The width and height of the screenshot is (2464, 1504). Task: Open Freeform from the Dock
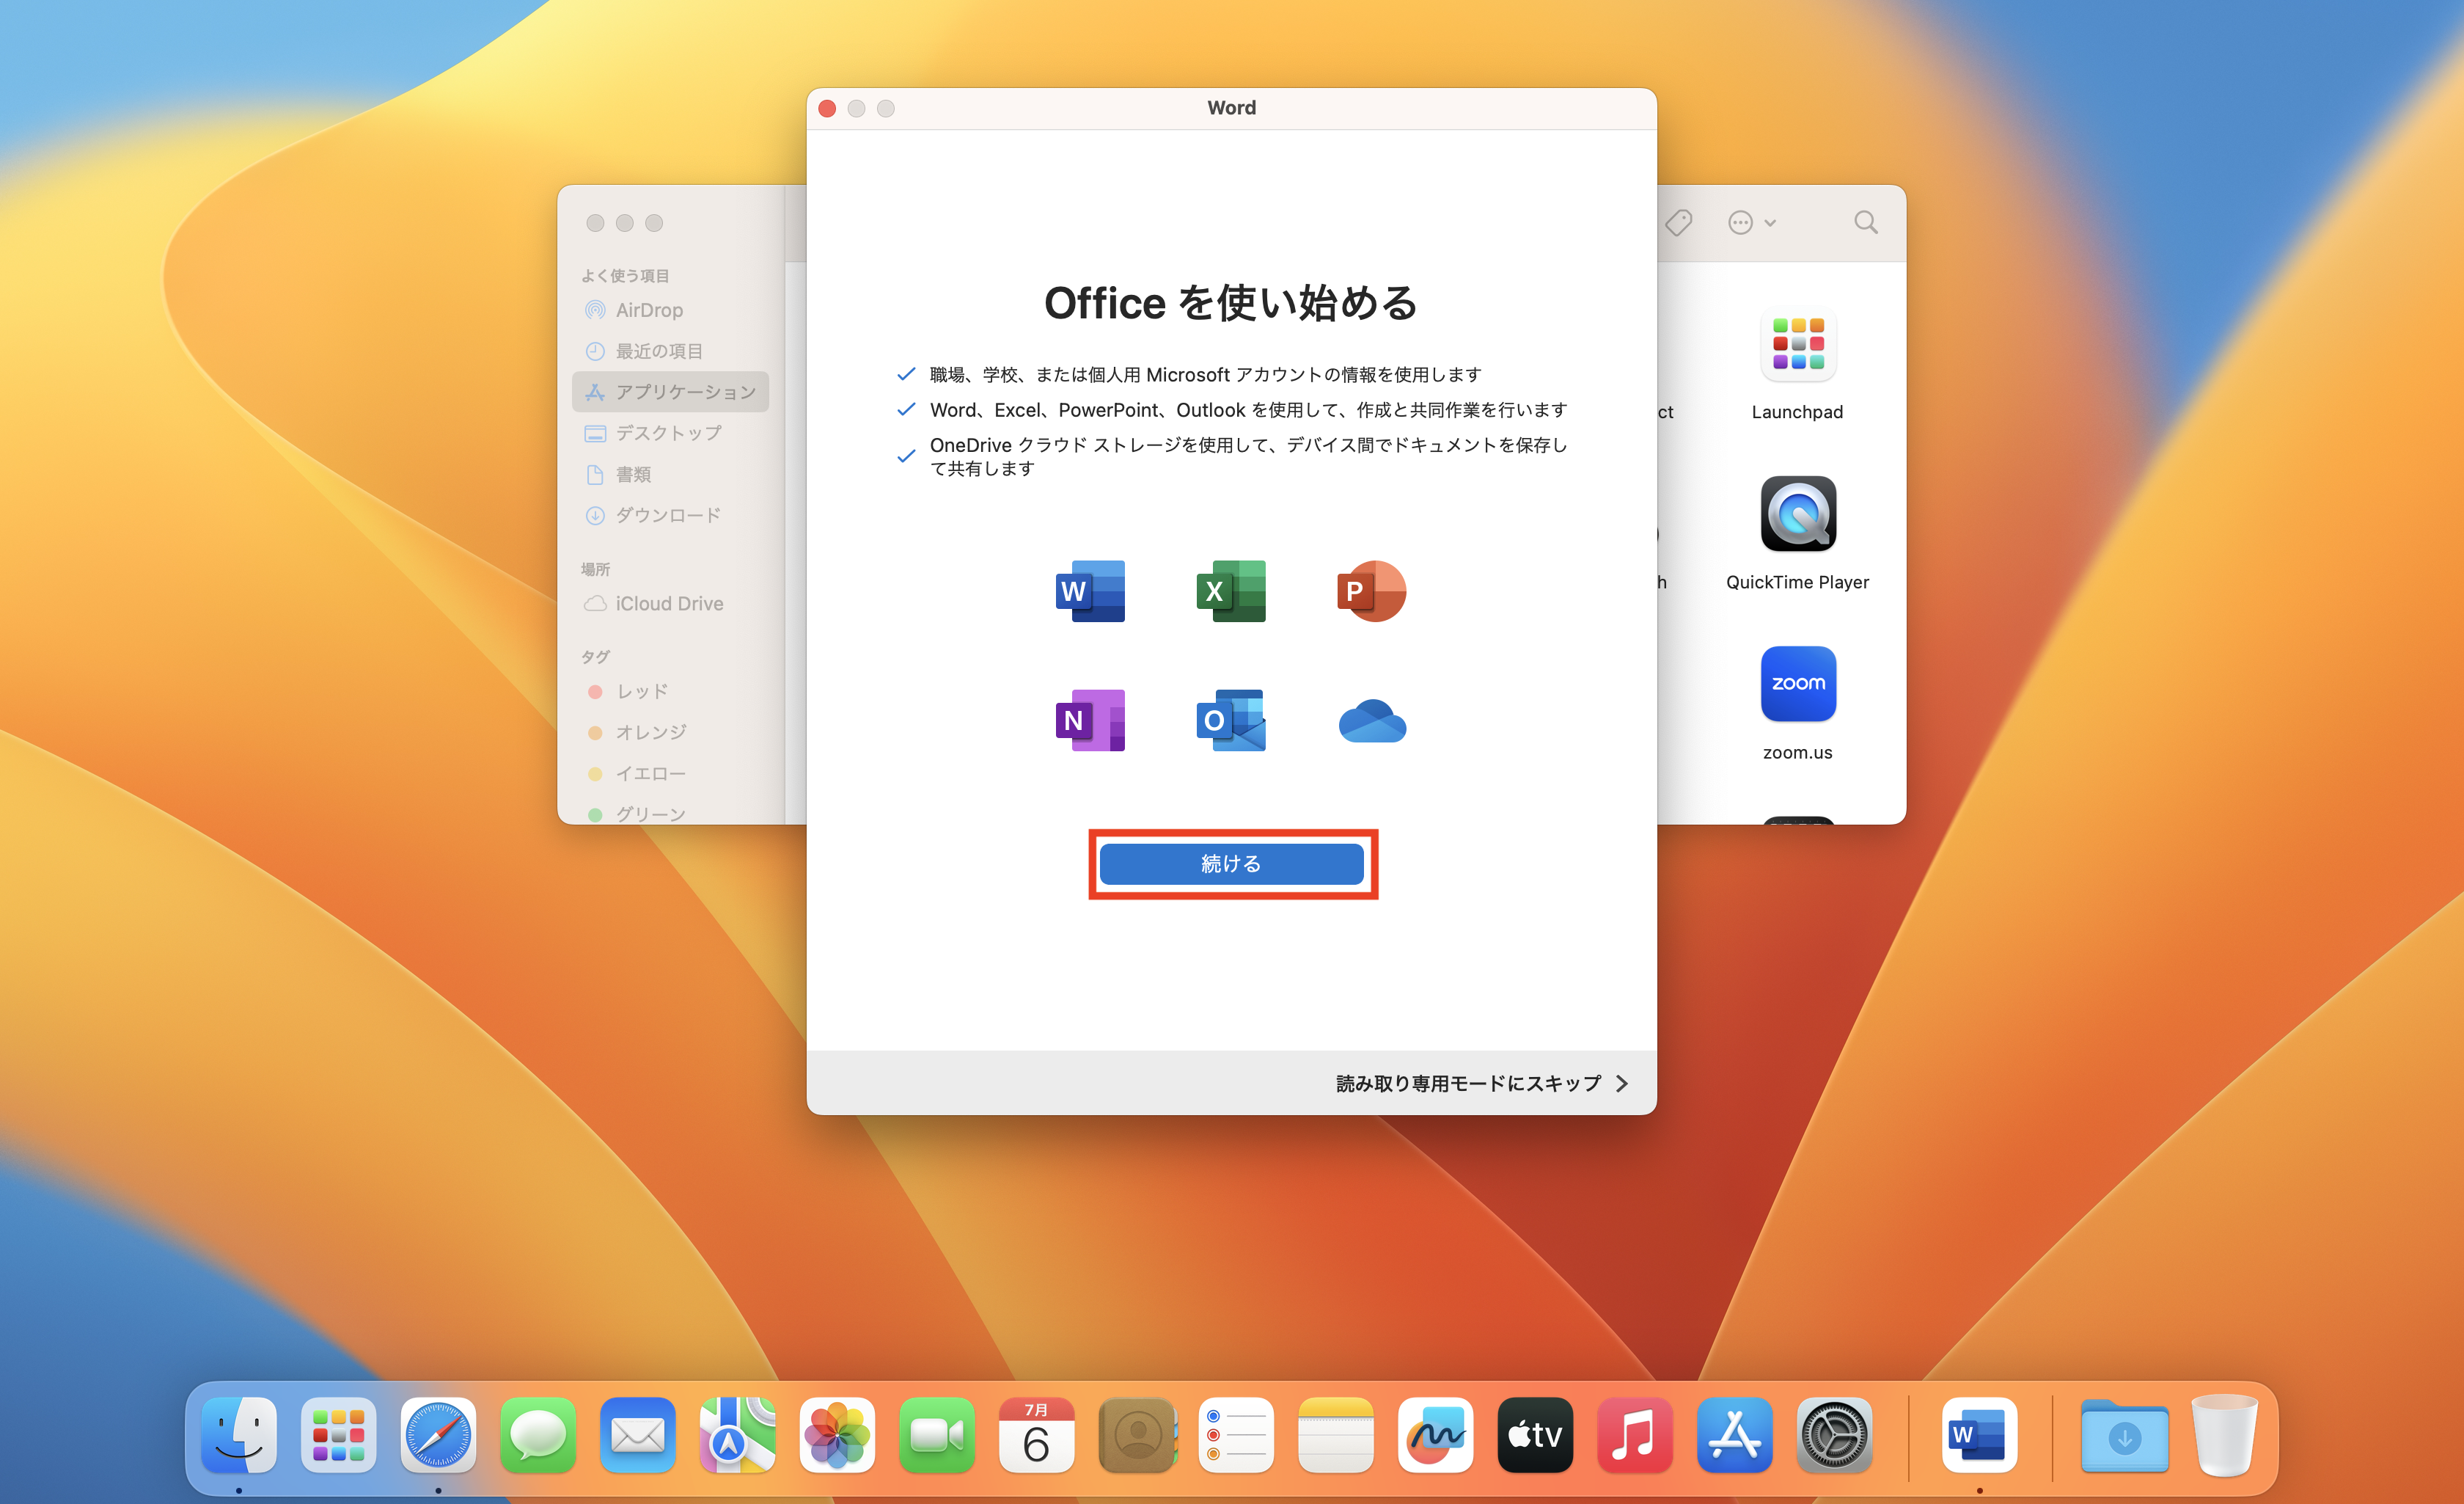(x=1436, y=1436)
